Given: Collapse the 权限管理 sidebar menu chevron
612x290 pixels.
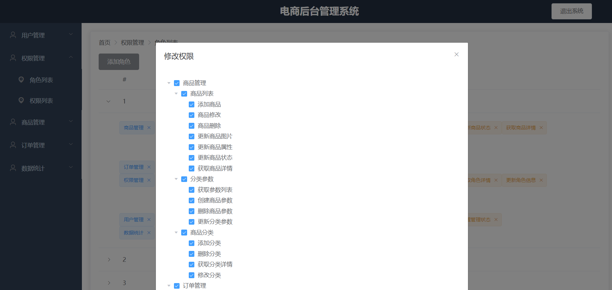Looking at the screenshot, I should (x=71, y=57).
